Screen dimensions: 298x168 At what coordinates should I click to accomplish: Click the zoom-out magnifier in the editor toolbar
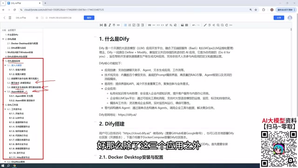222,25
